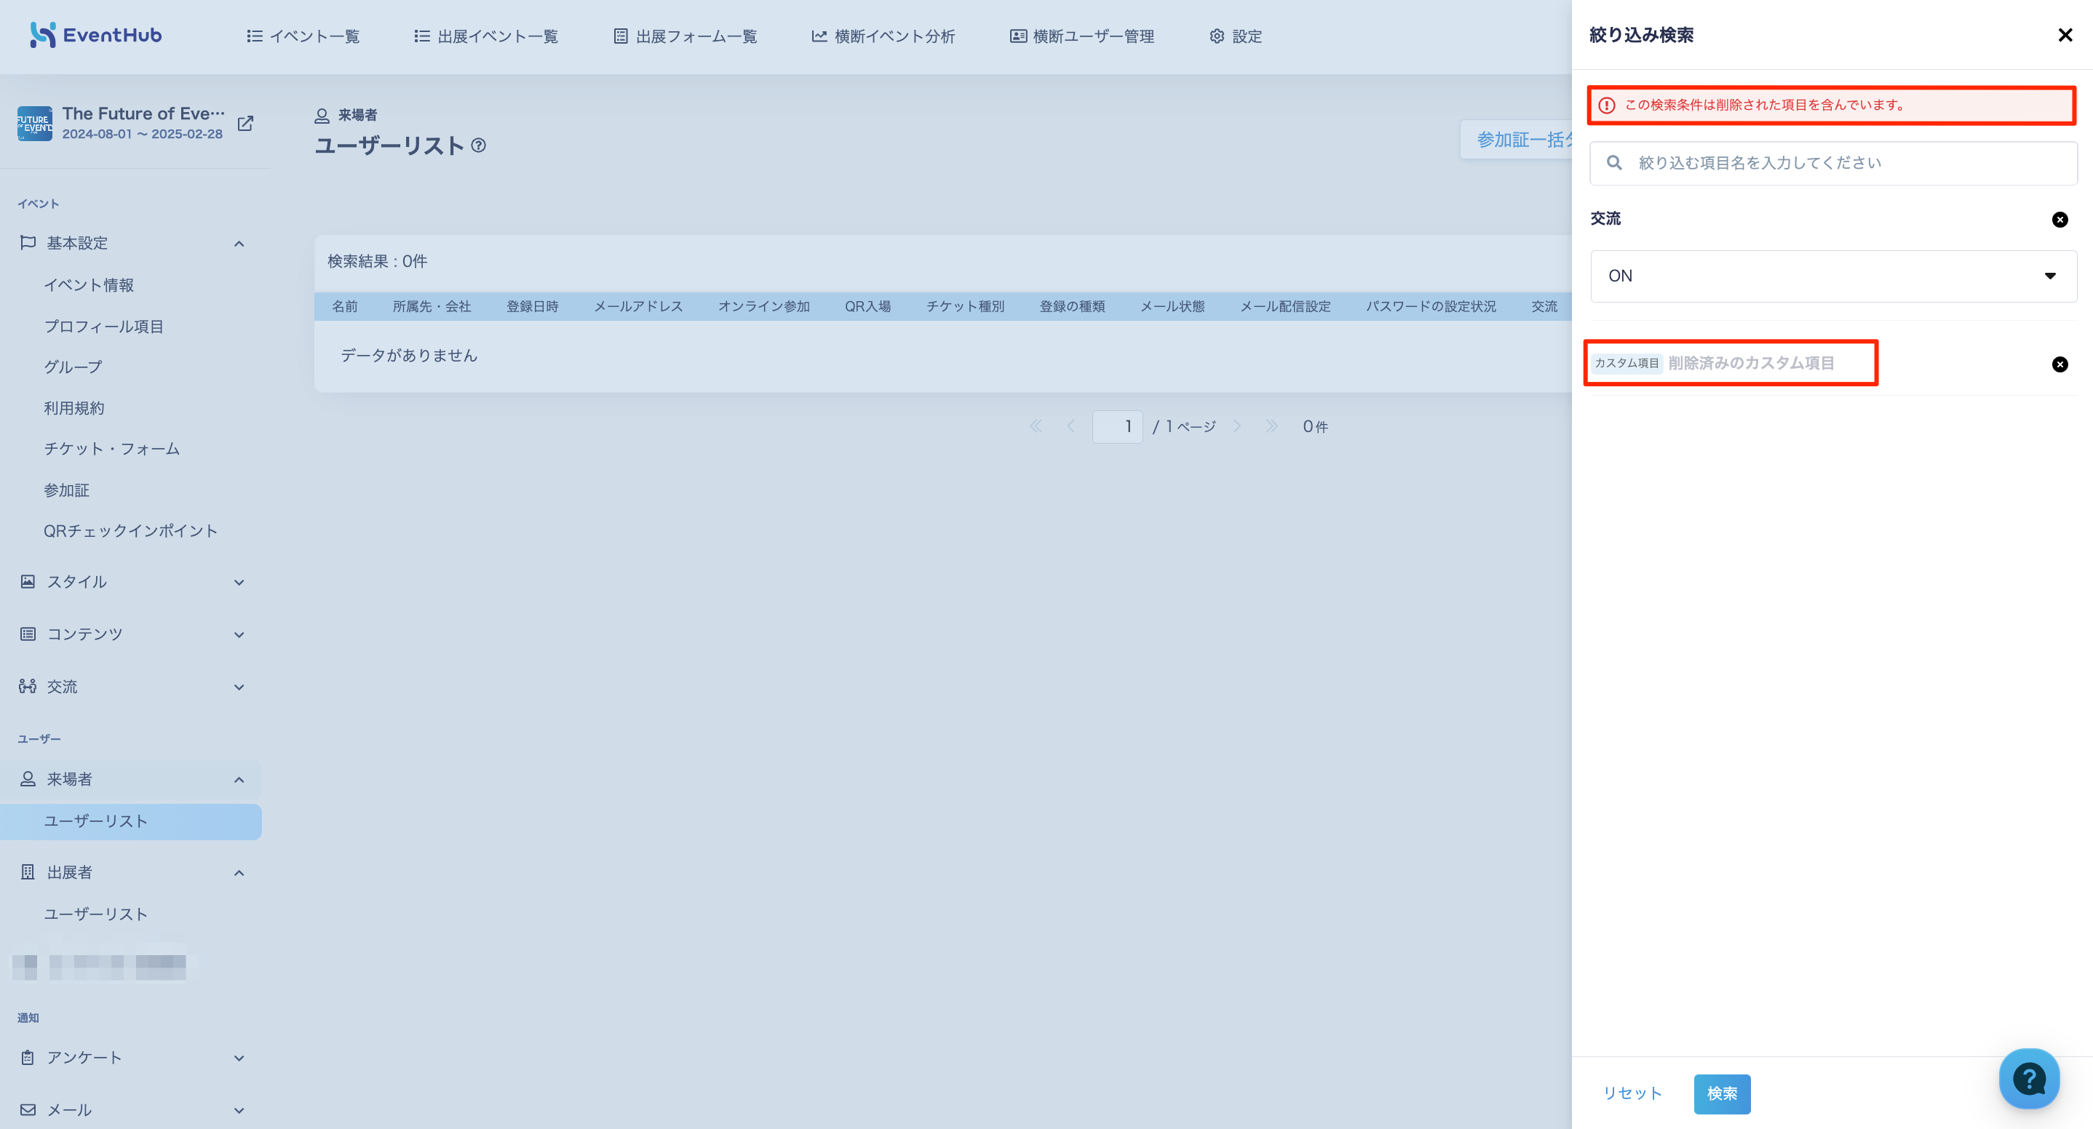
Task: Open event page external link icon
Action: pyautogui.click(x=245, y=124)
